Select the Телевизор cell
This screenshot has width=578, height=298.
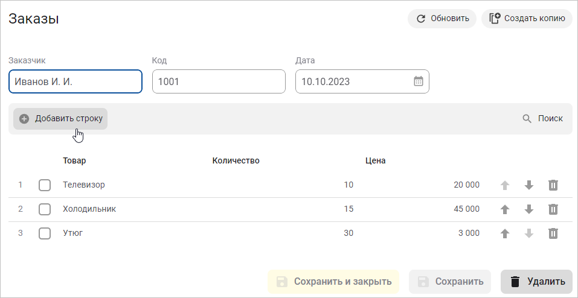pos(84,185)
